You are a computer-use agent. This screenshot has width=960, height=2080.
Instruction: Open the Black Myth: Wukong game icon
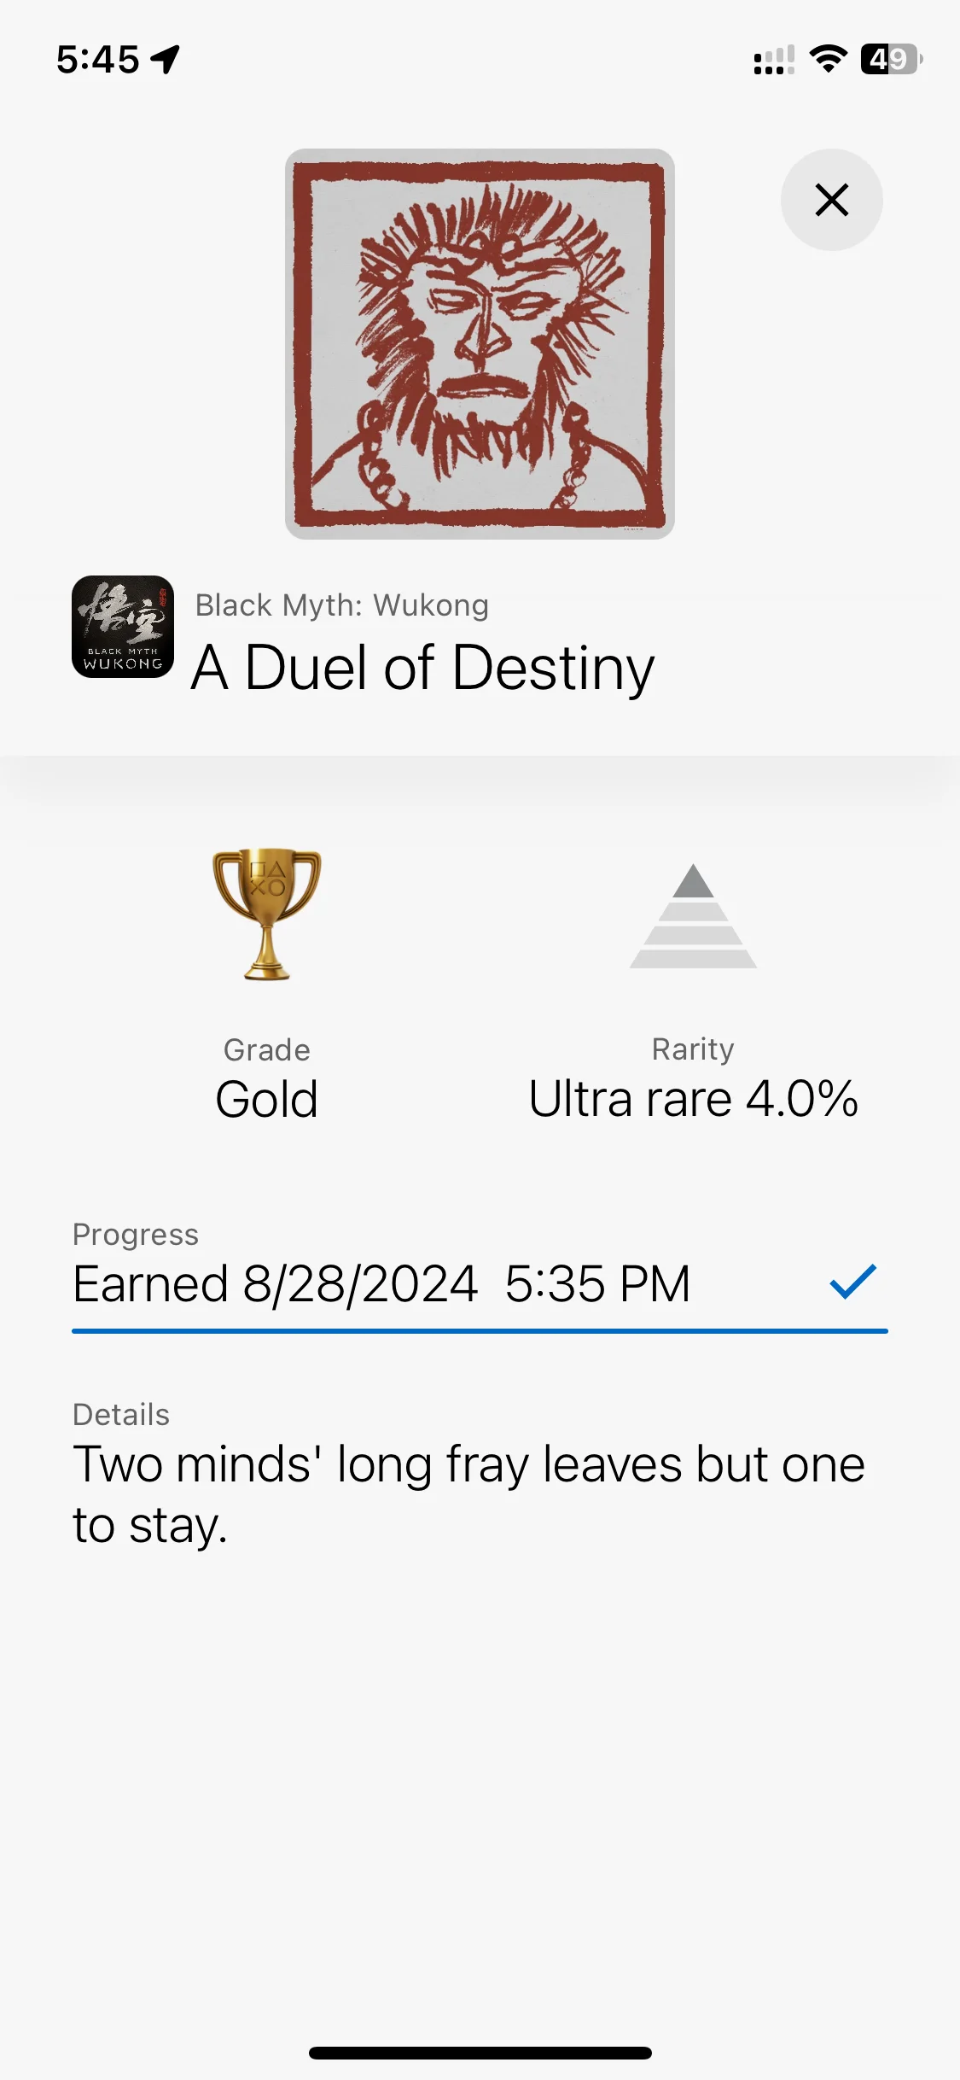(123, 627)
